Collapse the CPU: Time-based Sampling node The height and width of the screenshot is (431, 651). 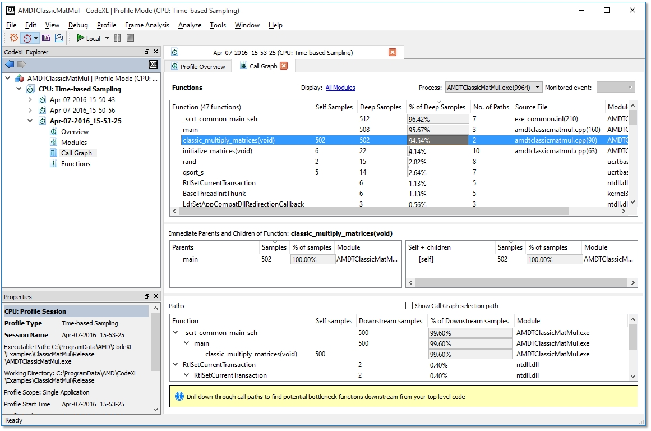(19, 89)
